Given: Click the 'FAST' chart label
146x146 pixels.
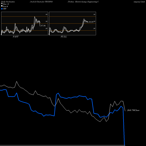Looking at the screenshot, I should 15,37.
